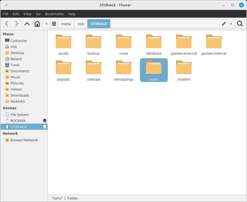
Task: Open the backup folder
Action: click(x=94, y=45)
